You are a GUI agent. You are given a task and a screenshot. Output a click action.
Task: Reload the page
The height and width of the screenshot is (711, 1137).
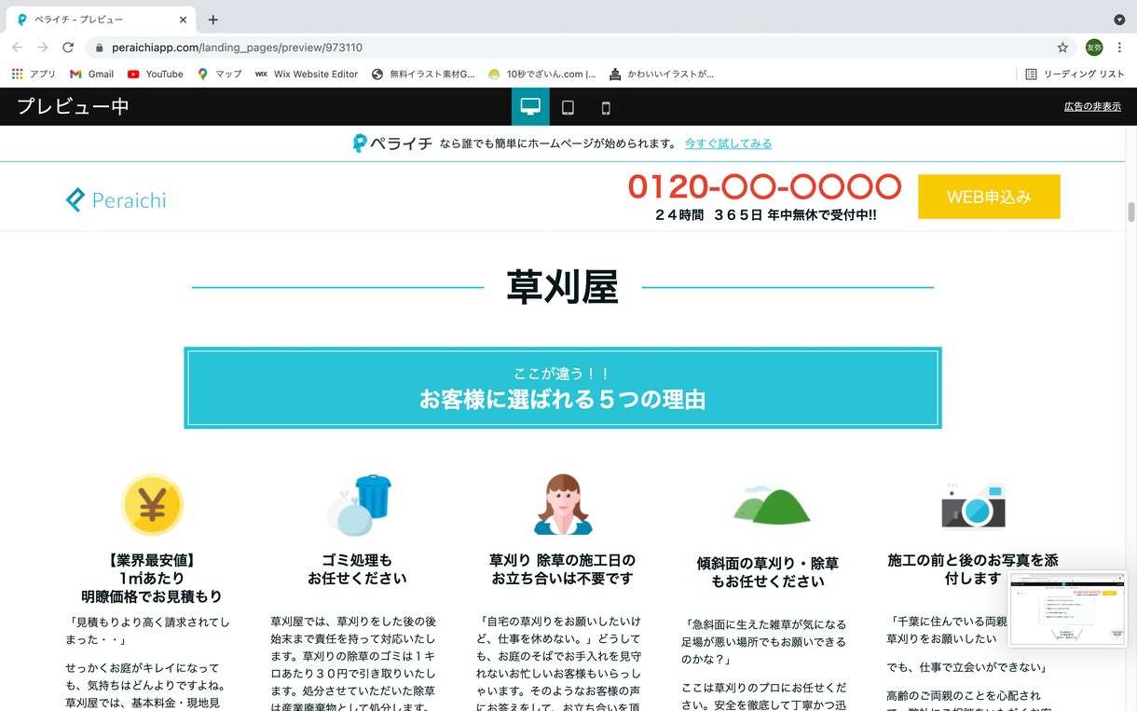point(68,48)
